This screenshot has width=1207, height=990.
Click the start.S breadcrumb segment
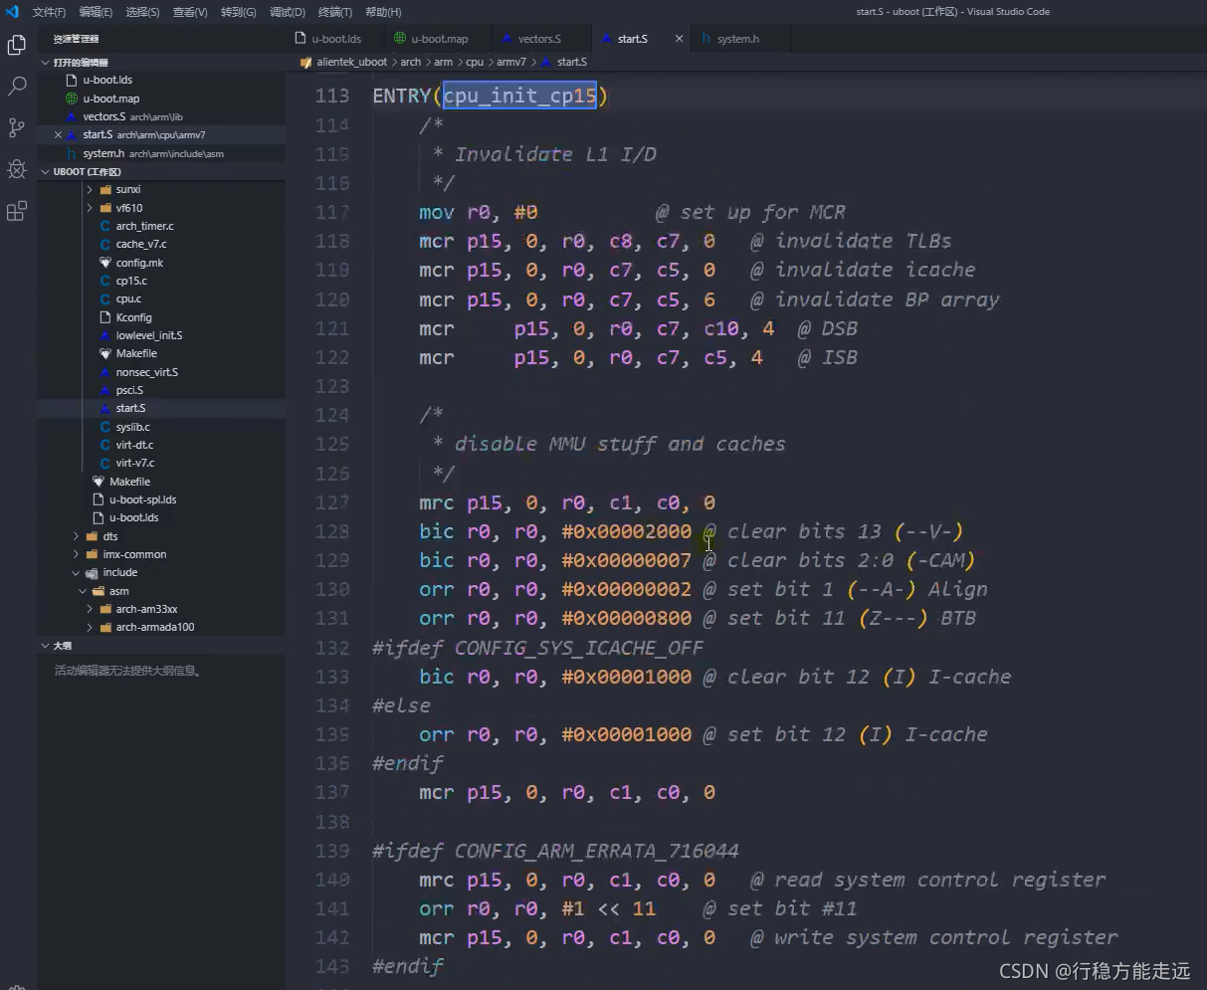(571, 62)
